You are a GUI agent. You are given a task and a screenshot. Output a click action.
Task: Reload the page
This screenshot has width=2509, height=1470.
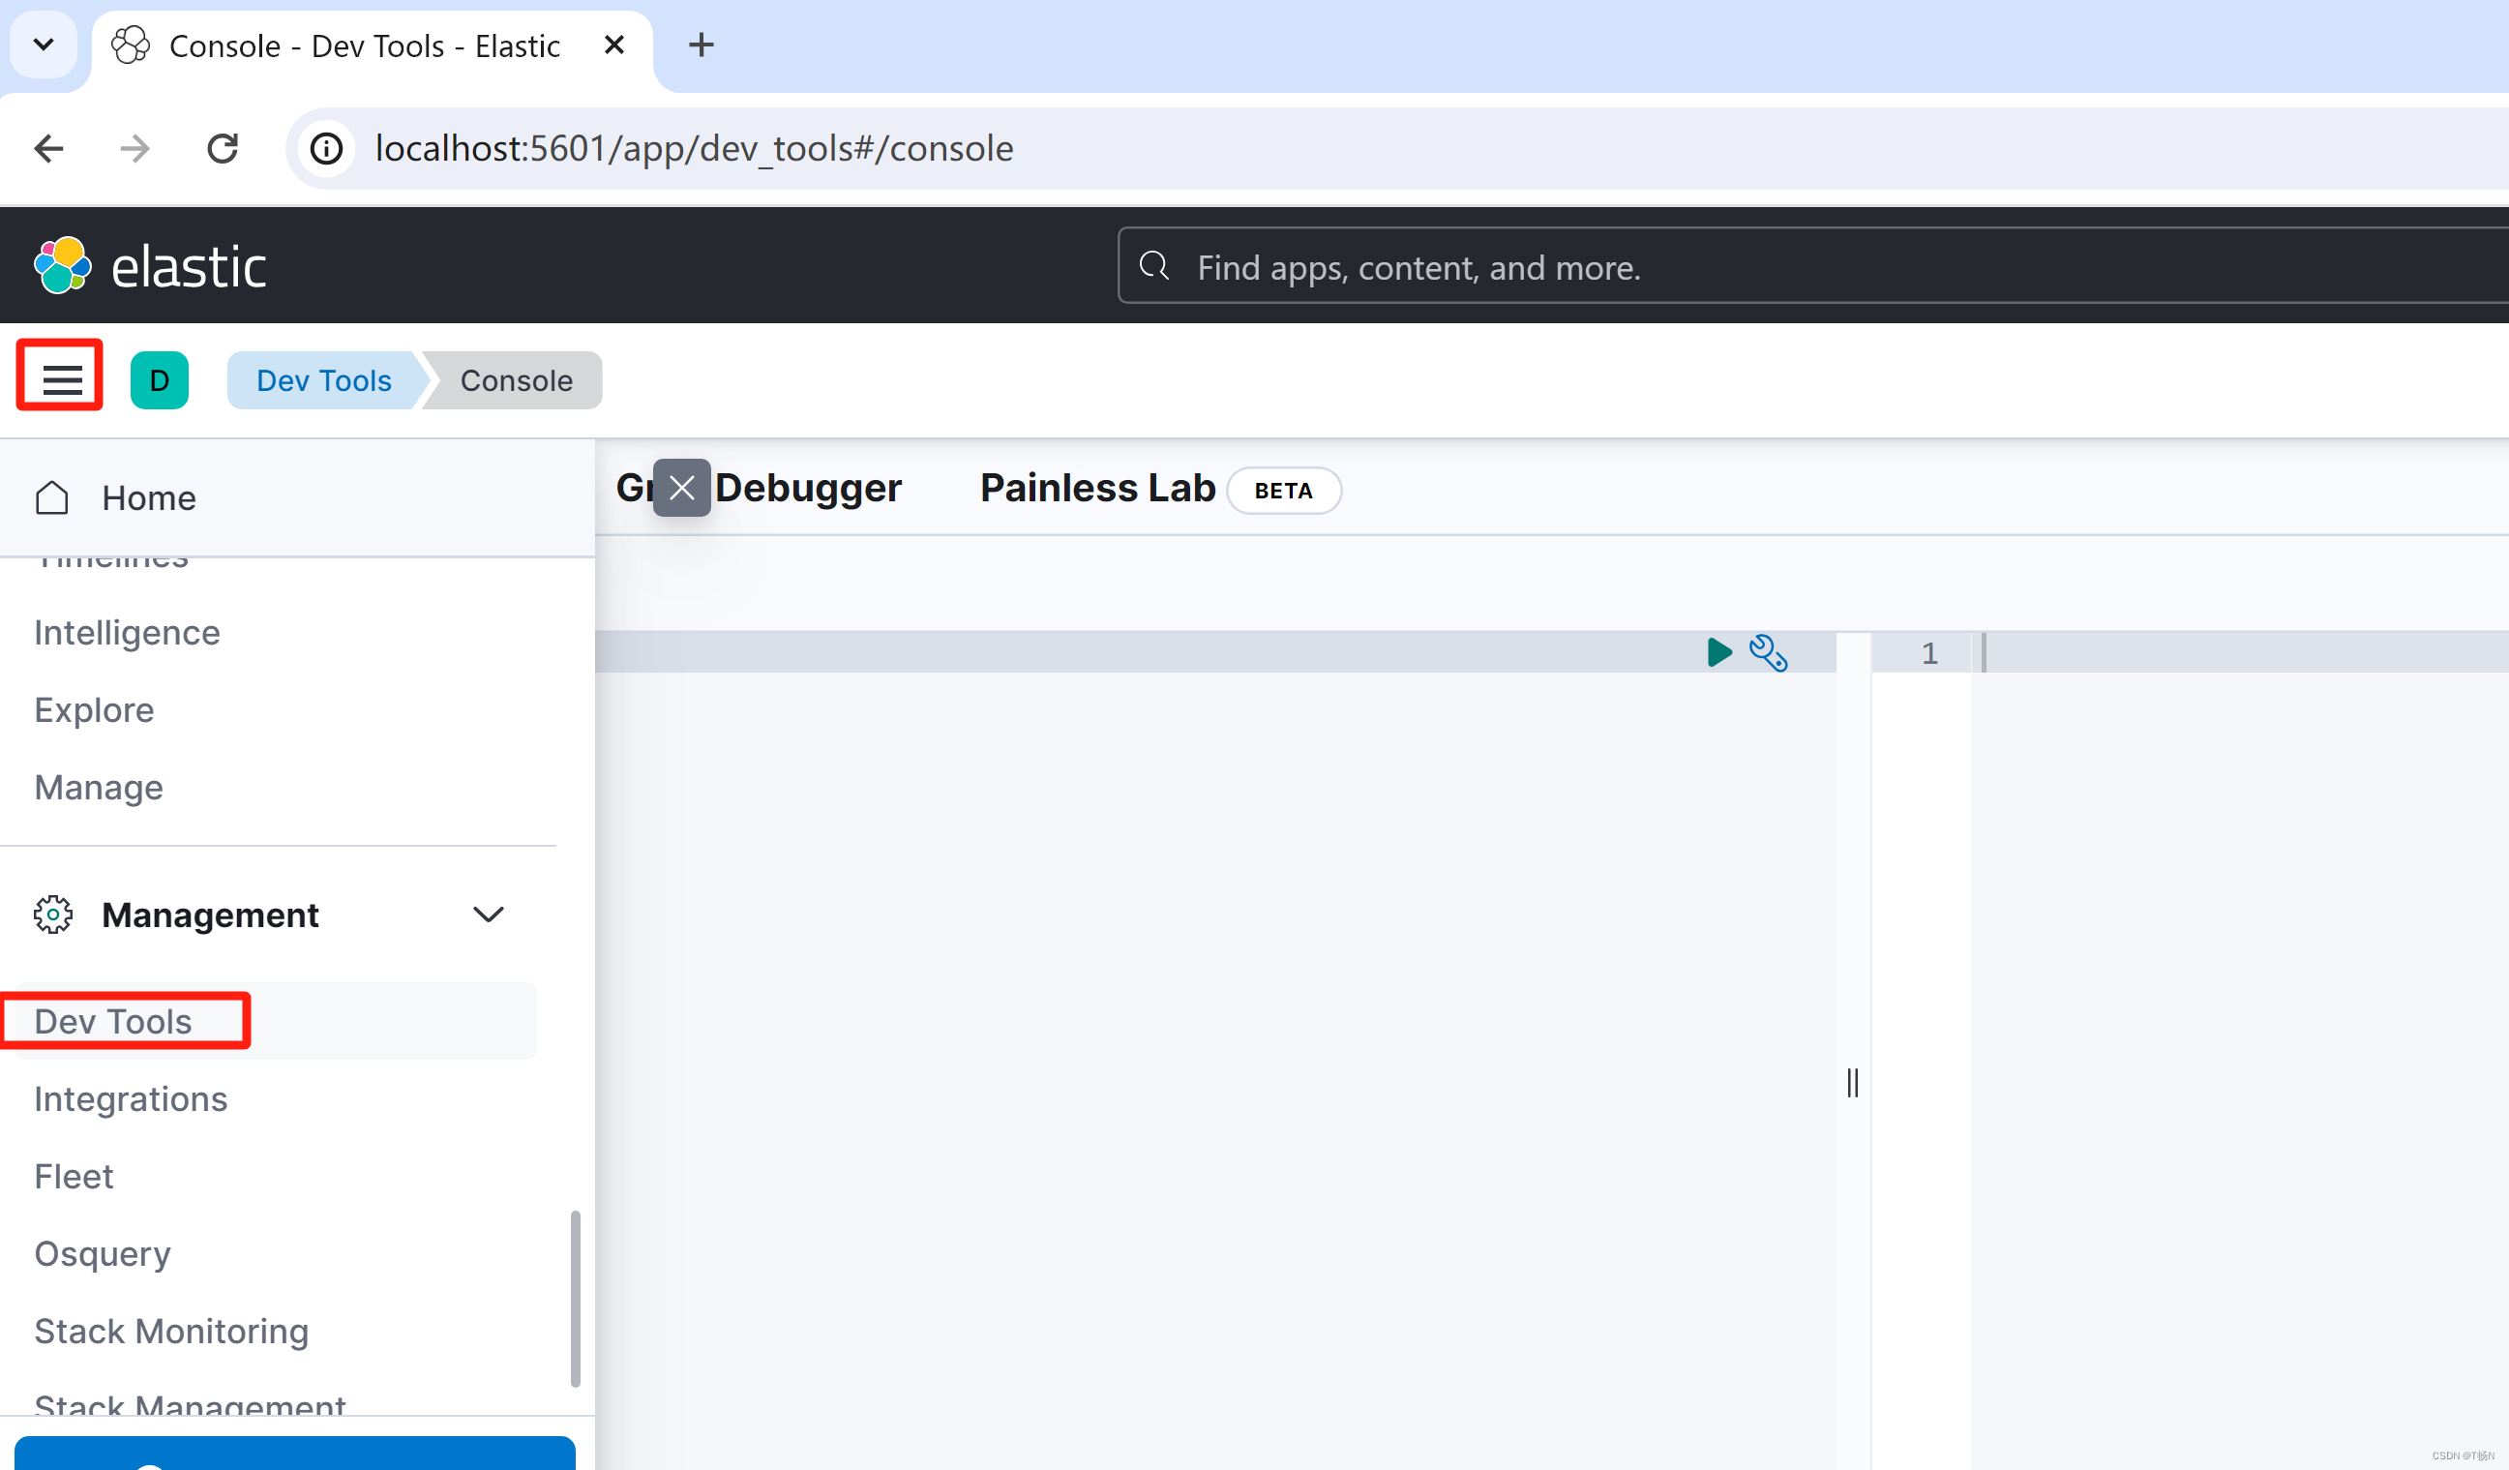pyautogui.click(x=222, y=147)
